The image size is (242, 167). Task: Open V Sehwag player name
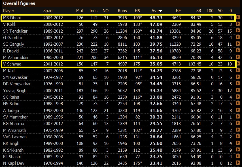pos(12,64)
